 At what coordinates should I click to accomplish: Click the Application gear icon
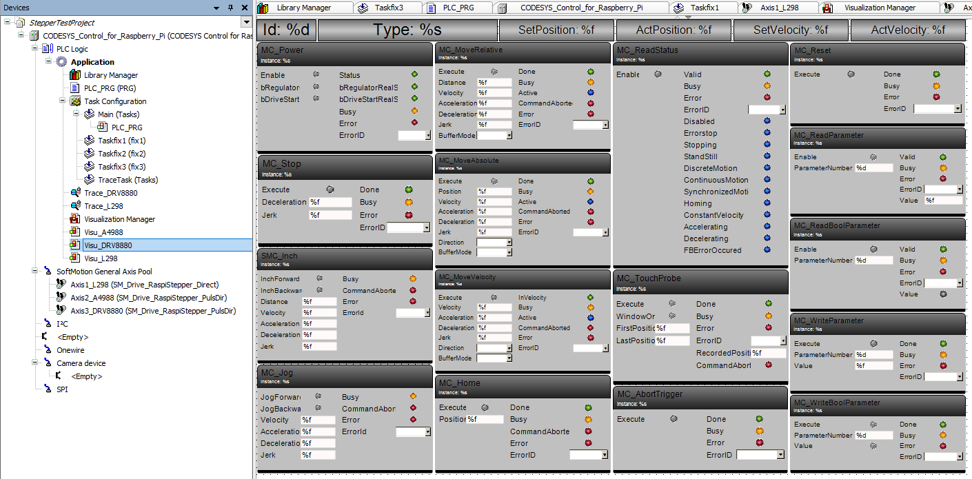(61, 62)
